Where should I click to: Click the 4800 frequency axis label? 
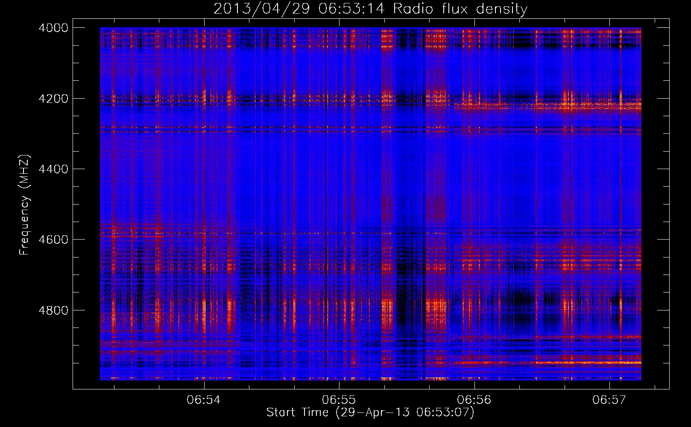click(x=53, y=310)
